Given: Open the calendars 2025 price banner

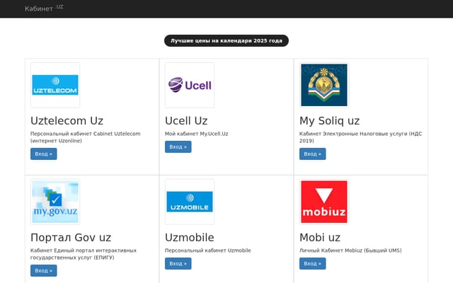Looking at the screenshot, I should click(226, 41).
